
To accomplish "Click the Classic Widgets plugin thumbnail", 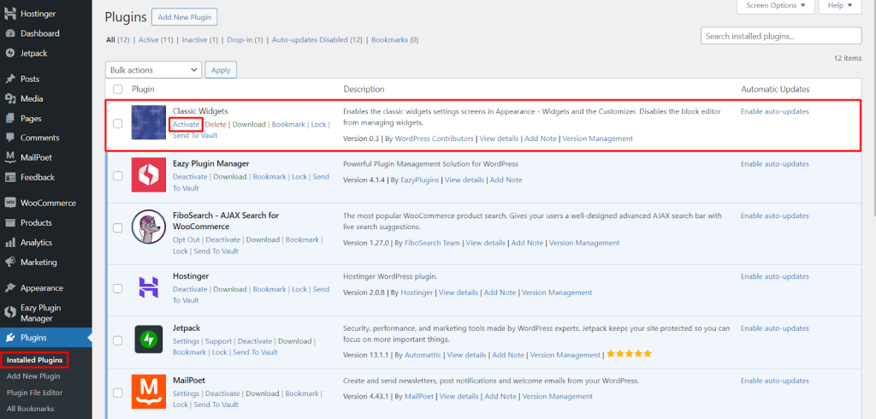I will click(149, 122).
